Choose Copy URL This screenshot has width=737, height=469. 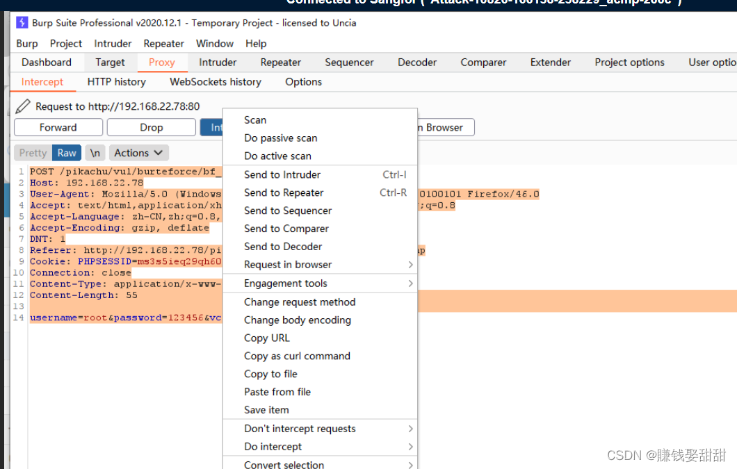coord(320,338)
